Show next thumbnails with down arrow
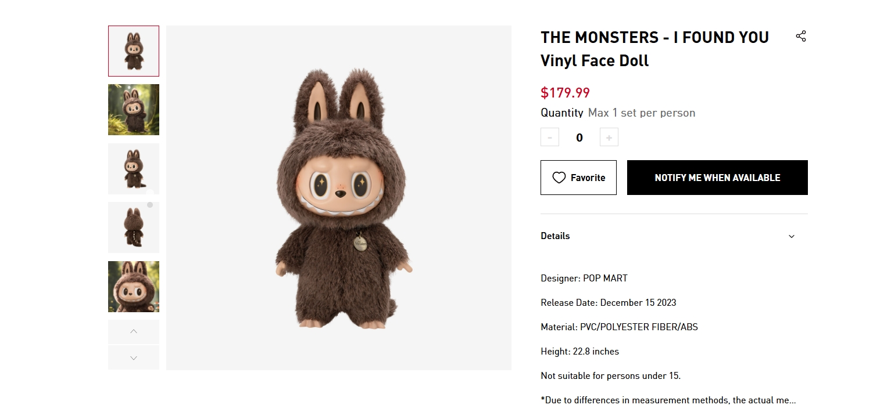 tap(134, 357)
